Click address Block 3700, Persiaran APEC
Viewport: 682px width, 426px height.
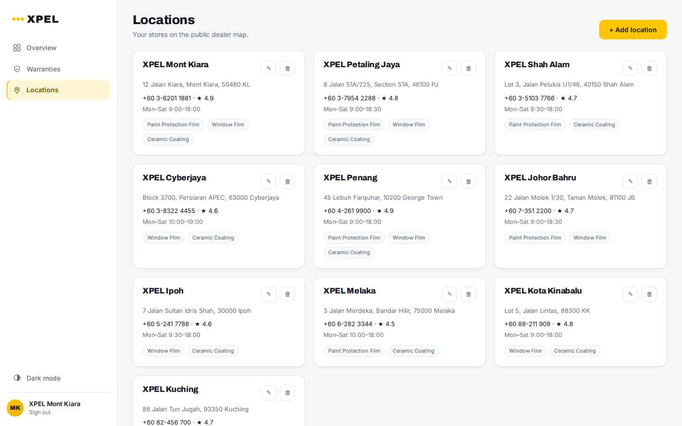coord(211,198)
